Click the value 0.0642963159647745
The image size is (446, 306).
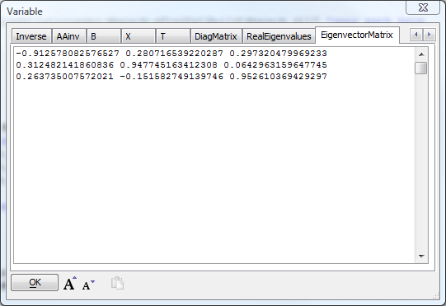point(275,65)
